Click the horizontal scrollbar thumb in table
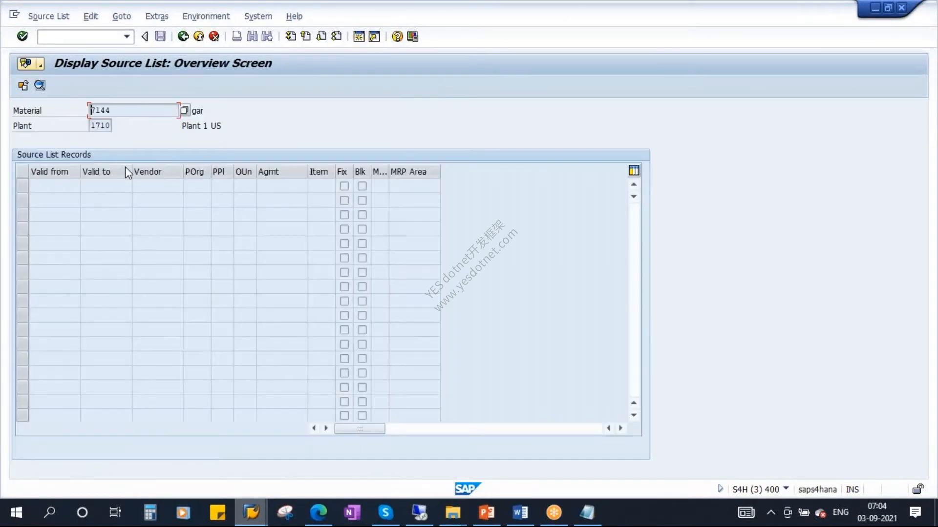The width and height of the screenshot is (938, 527). tap(360, 428)
